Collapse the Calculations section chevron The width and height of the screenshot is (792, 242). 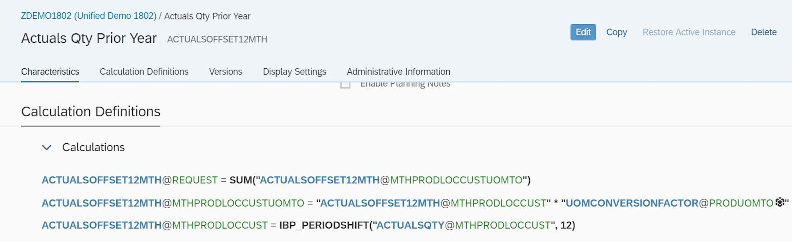point(46,147)
